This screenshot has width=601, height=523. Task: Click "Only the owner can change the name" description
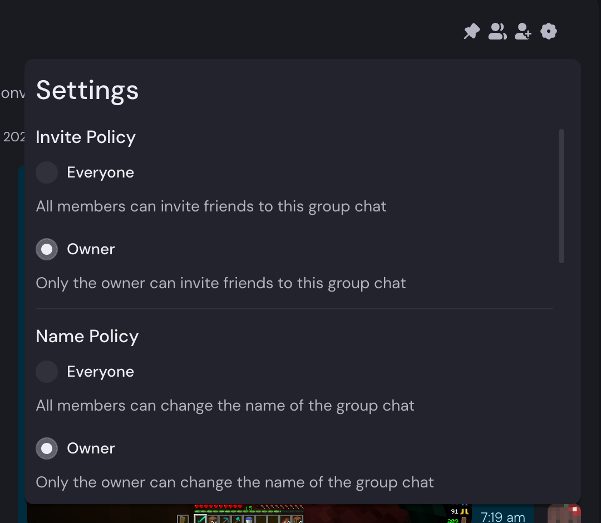point(235,482)
